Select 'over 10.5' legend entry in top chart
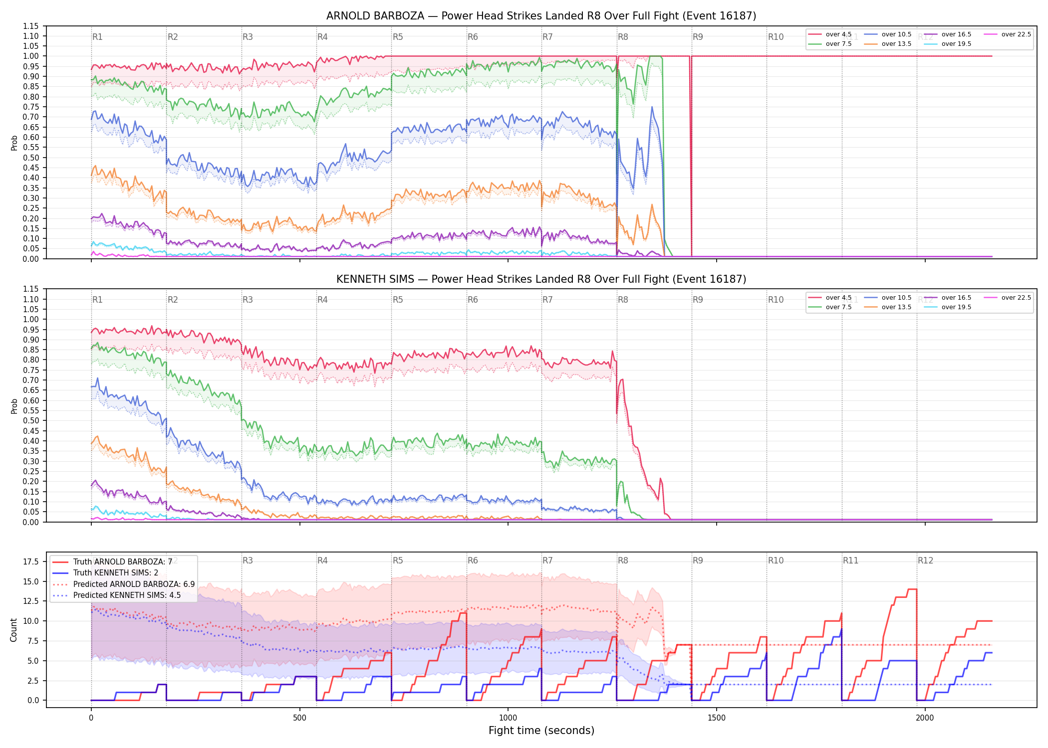The image size is (1048, 748). tap(888, 34)
